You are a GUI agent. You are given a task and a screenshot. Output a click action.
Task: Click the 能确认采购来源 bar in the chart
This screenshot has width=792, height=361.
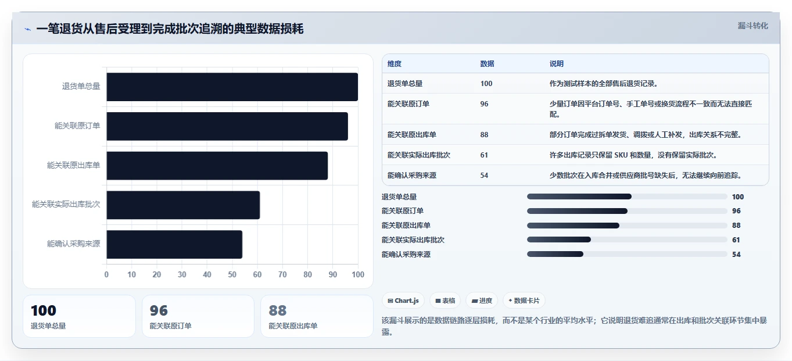(x=174, y=244)
